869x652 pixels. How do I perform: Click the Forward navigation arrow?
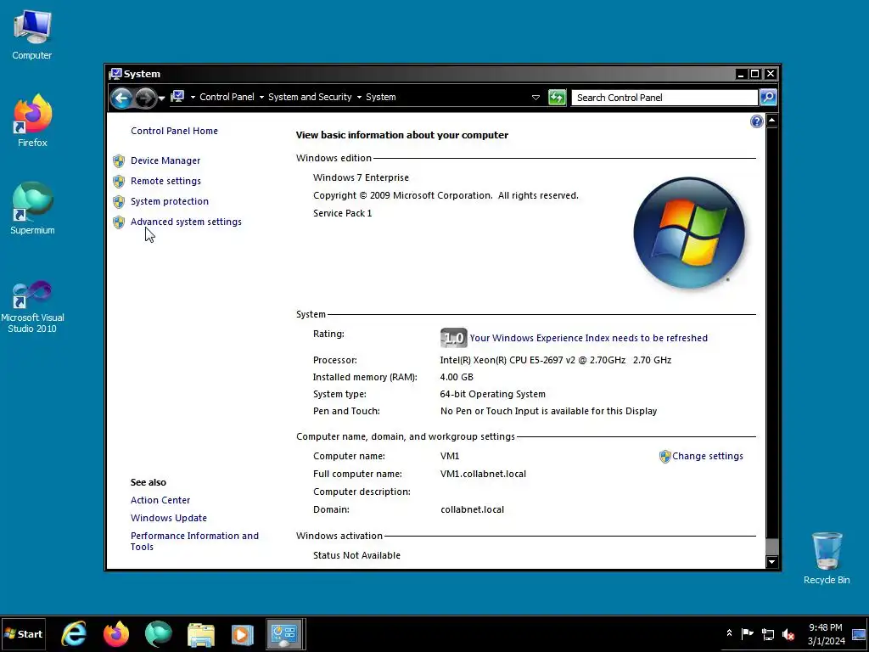tap(146, 98)
